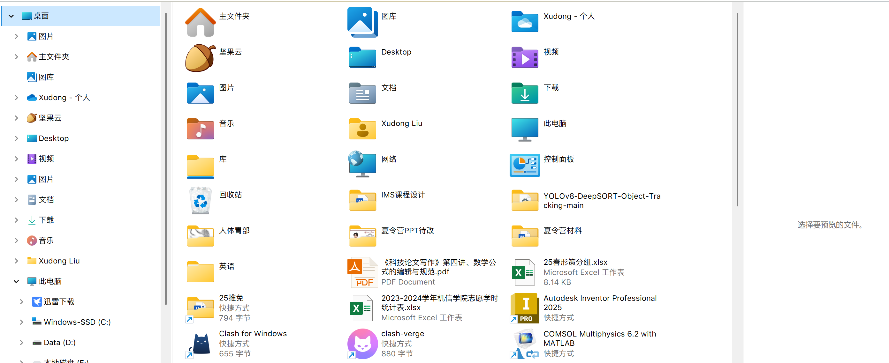Image resolution: width=889 pixels, height=363 pixels.
Task: Select the 图片 pictures folder icon in file list
Action: 200,93
